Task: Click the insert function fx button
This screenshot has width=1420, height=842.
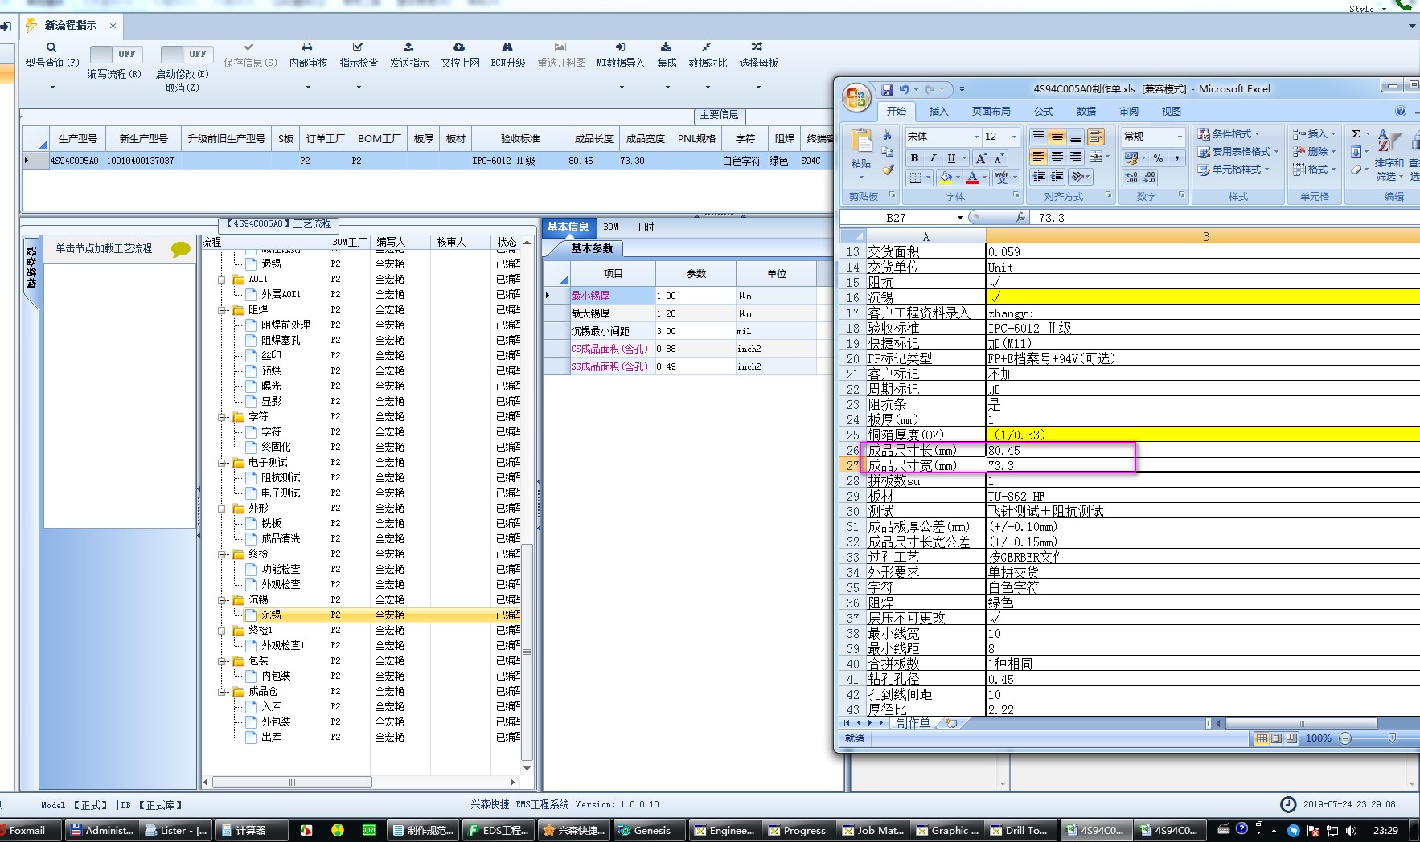Action: (x=1020, y=218)
